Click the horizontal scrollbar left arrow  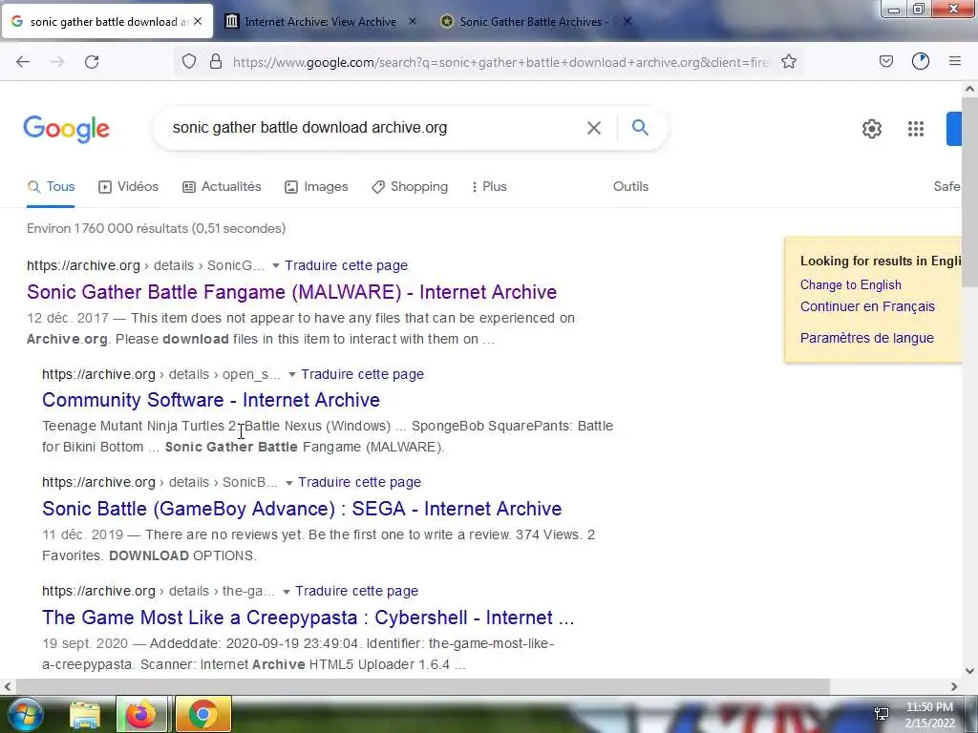(7, 686)
